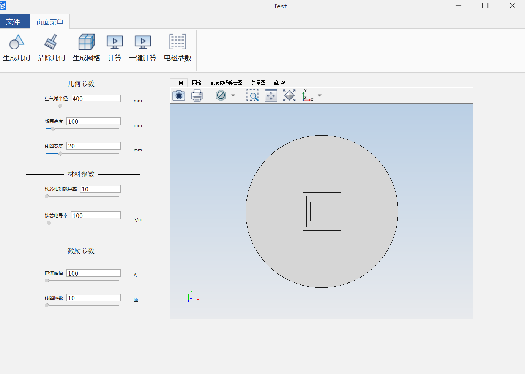Maximize the Test window
This screenshot has height=374, width=525.
point(485,6)
